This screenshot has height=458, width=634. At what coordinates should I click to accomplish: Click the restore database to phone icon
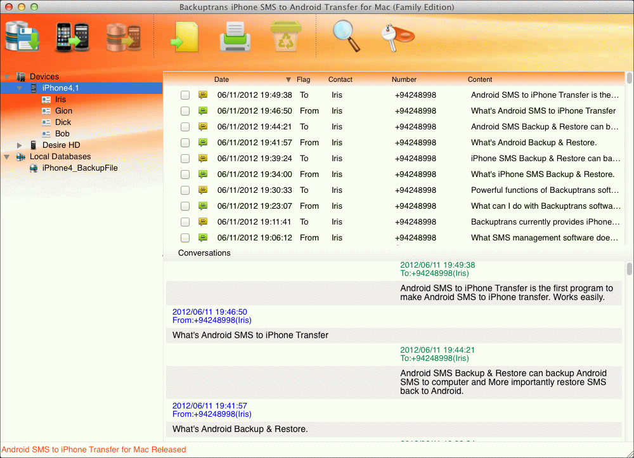[122, 37]
